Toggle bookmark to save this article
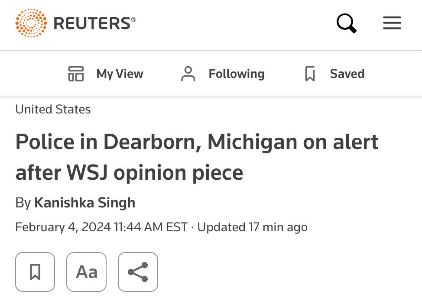This screenshot has height=304, width=422. [x=35, y=272]
